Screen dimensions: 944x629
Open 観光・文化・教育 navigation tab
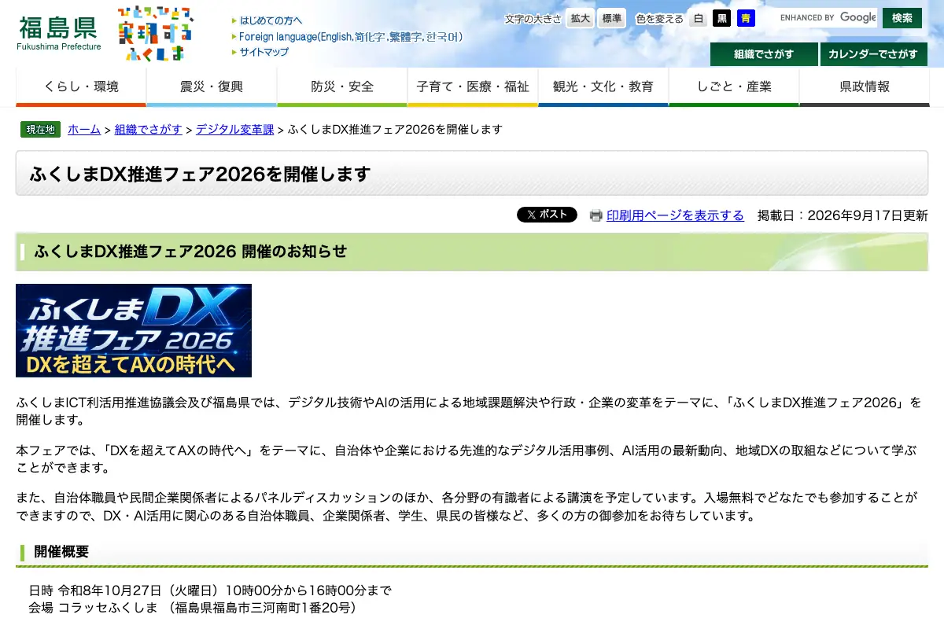pyautogui.click(x=603, y=86)
